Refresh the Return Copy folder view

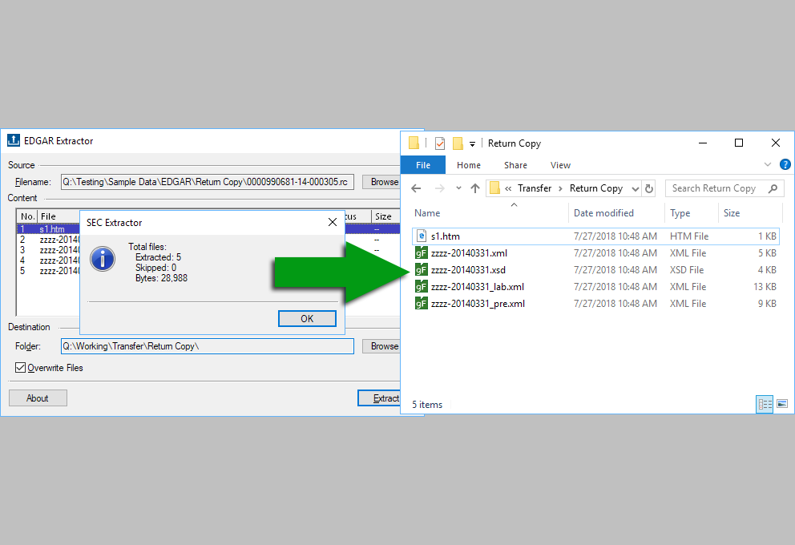pos(649,188)
